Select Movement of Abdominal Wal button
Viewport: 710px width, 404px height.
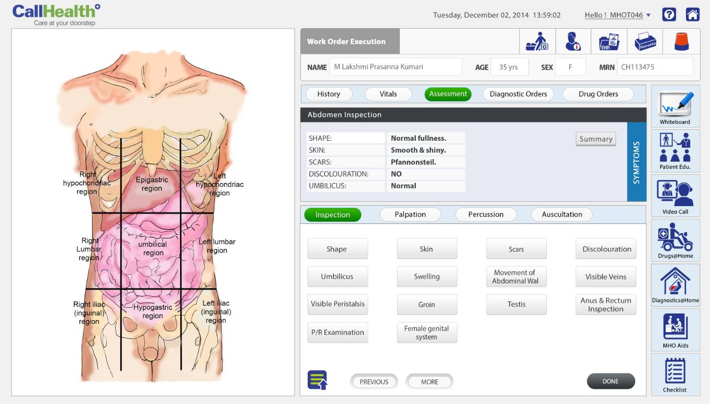click(516, 276)
